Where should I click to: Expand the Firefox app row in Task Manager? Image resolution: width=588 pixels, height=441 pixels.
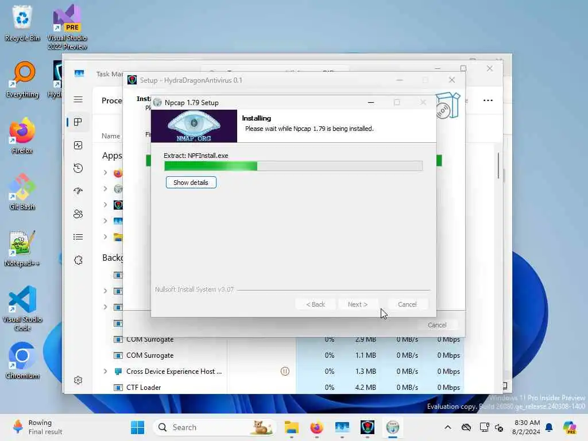point(106,172)
